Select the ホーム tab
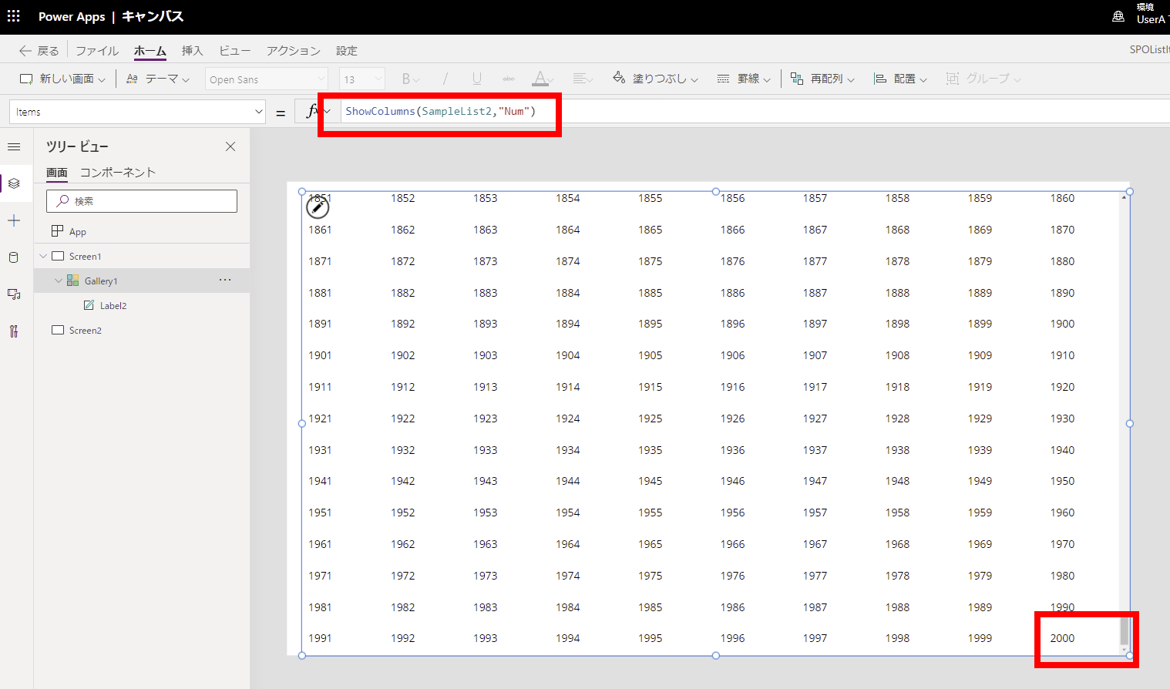Screen dimensions: 1170x689 150,51
